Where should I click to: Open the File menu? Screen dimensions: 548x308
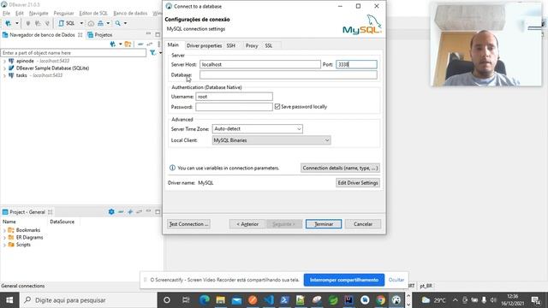pos(6,14)
